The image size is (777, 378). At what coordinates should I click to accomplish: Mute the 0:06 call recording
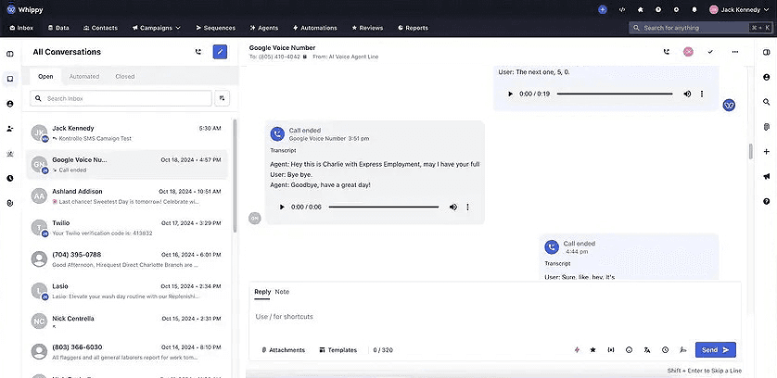point(452,208)
